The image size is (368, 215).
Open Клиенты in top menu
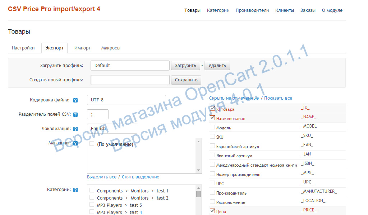pyautogui.click(x=285, y=10)
